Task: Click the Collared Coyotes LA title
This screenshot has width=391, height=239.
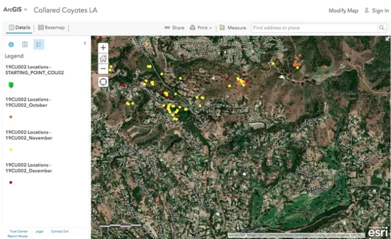Action: pos(65,10)
